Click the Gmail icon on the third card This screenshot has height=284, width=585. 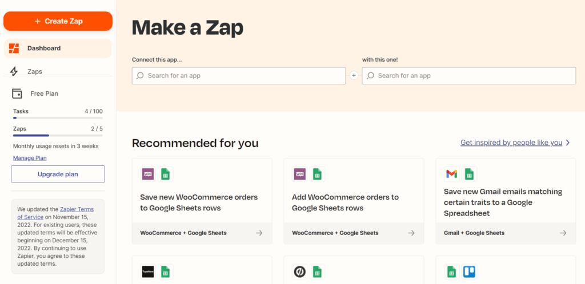pos(451,174)
